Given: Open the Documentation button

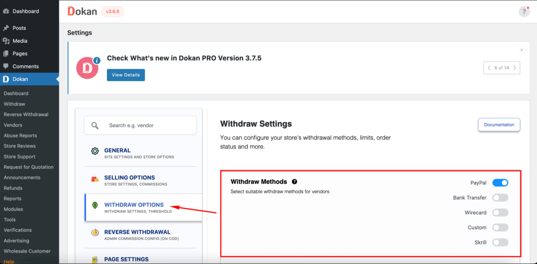Looking at the screenshot, I should (x=499, y=124).
